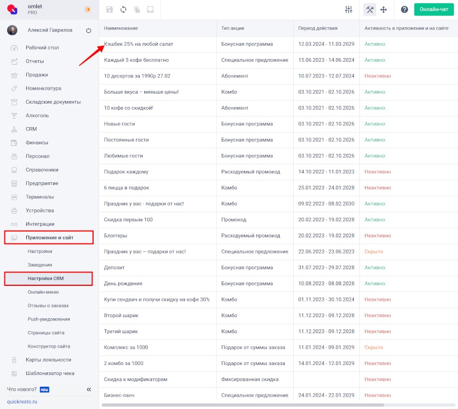458x409 pixels.
Task: Click the Номенклатура tag icon
Action: (14, 89)
